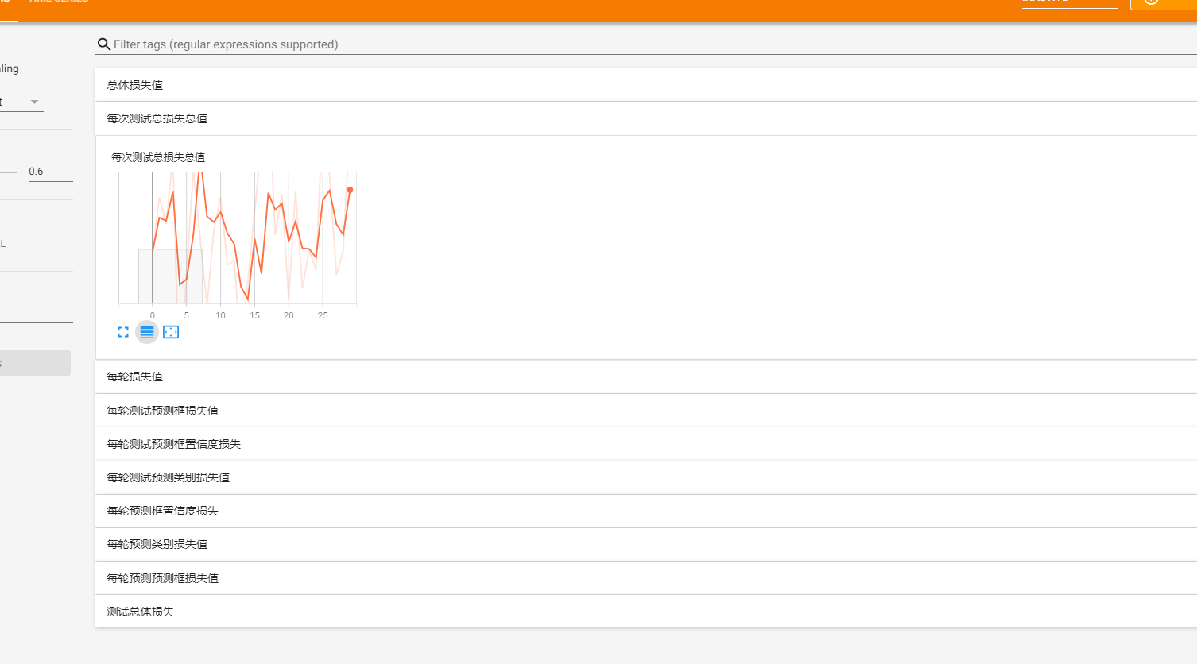Expand the 总体损失值 section
This screenshot has height=664, width=1197.
click(x=646, y=85)
